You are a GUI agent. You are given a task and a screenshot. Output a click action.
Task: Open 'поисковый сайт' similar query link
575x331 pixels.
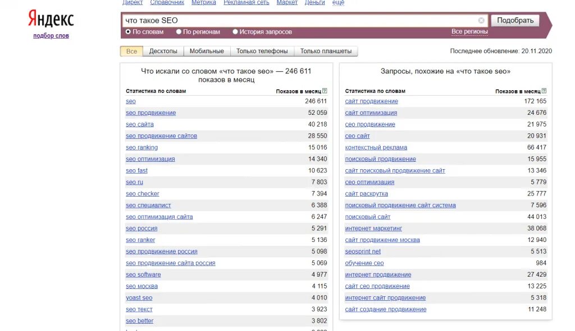368,217
